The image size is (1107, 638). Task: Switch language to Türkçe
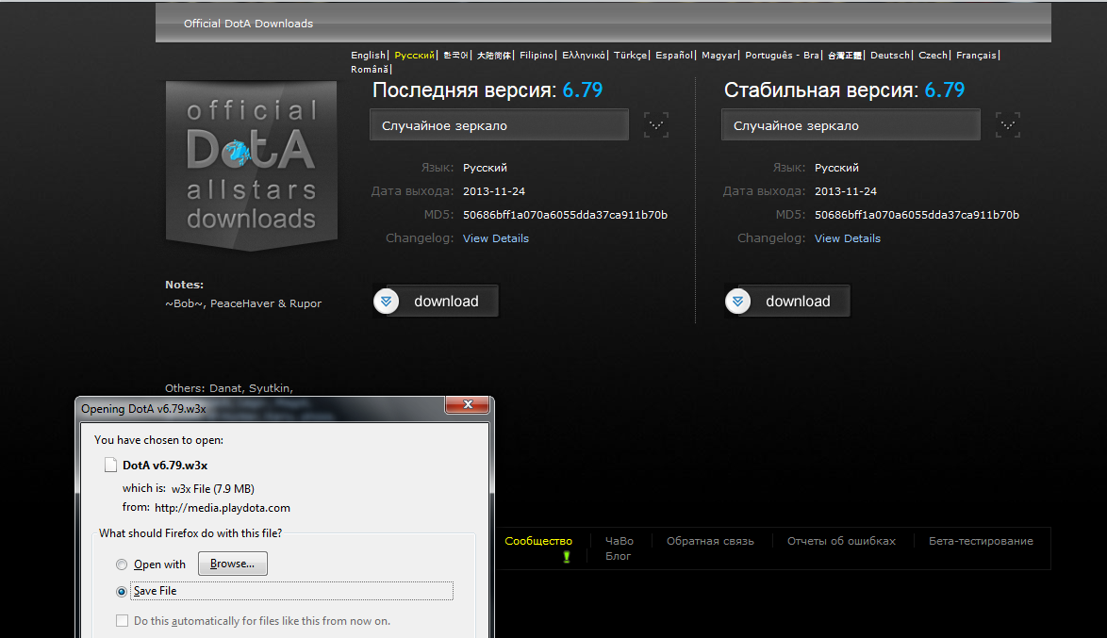coord(631,55)
